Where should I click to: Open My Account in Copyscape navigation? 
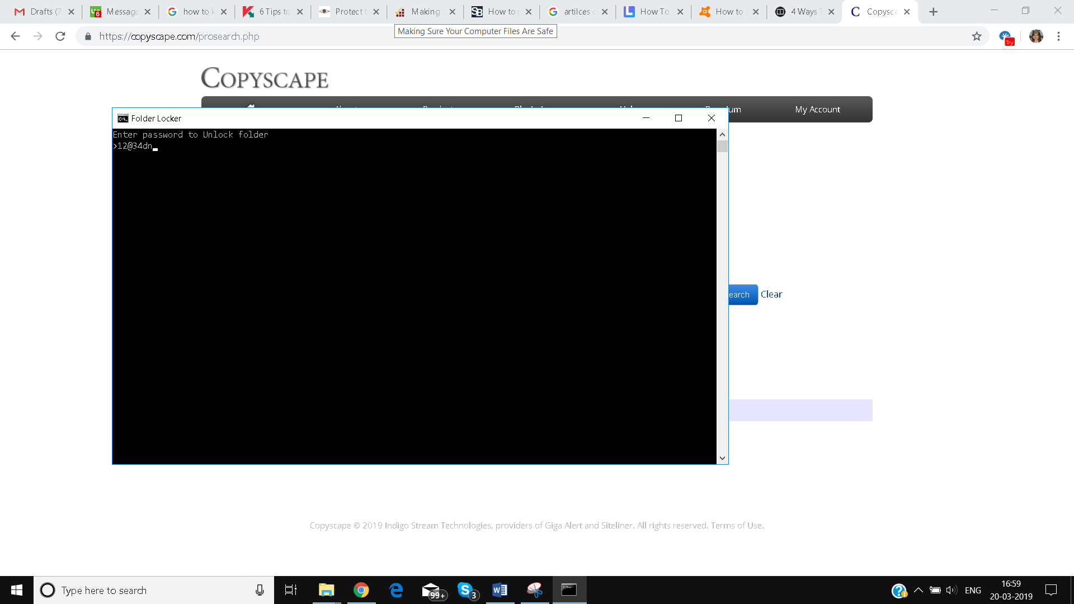[x=817, y=110]
